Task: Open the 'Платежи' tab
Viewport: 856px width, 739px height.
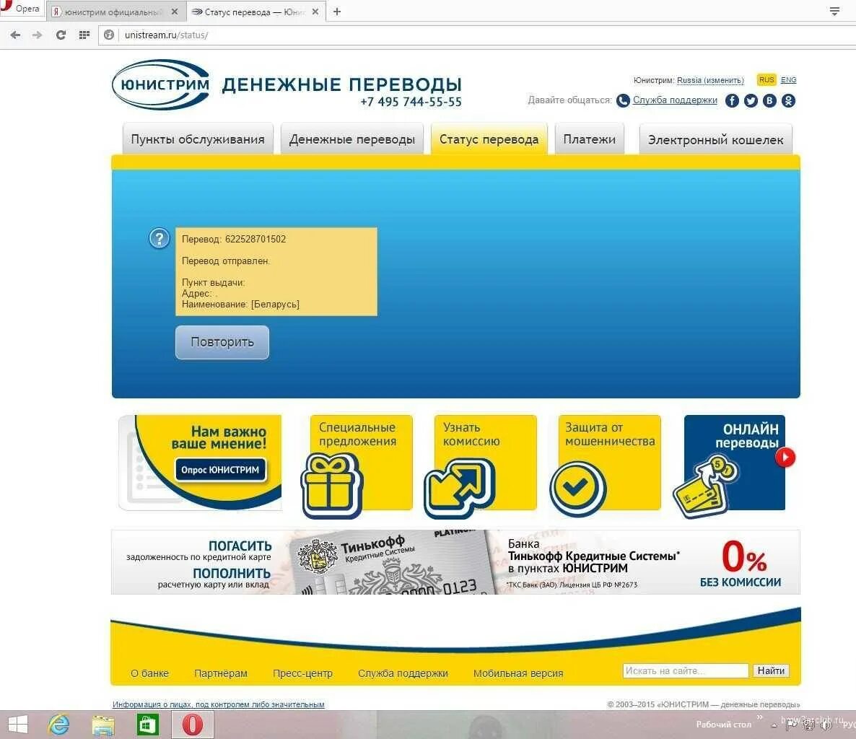Action: click(590, 139)
